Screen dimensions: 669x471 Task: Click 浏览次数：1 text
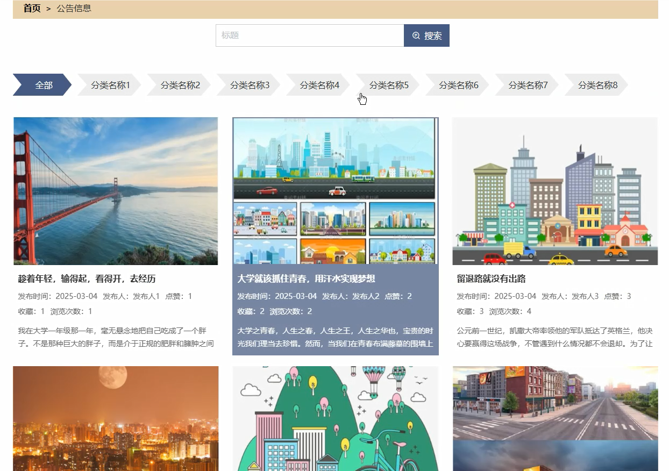72,311
